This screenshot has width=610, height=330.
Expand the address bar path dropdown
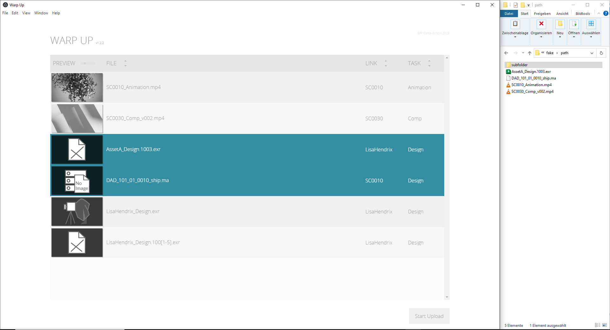tap(592, 53)
